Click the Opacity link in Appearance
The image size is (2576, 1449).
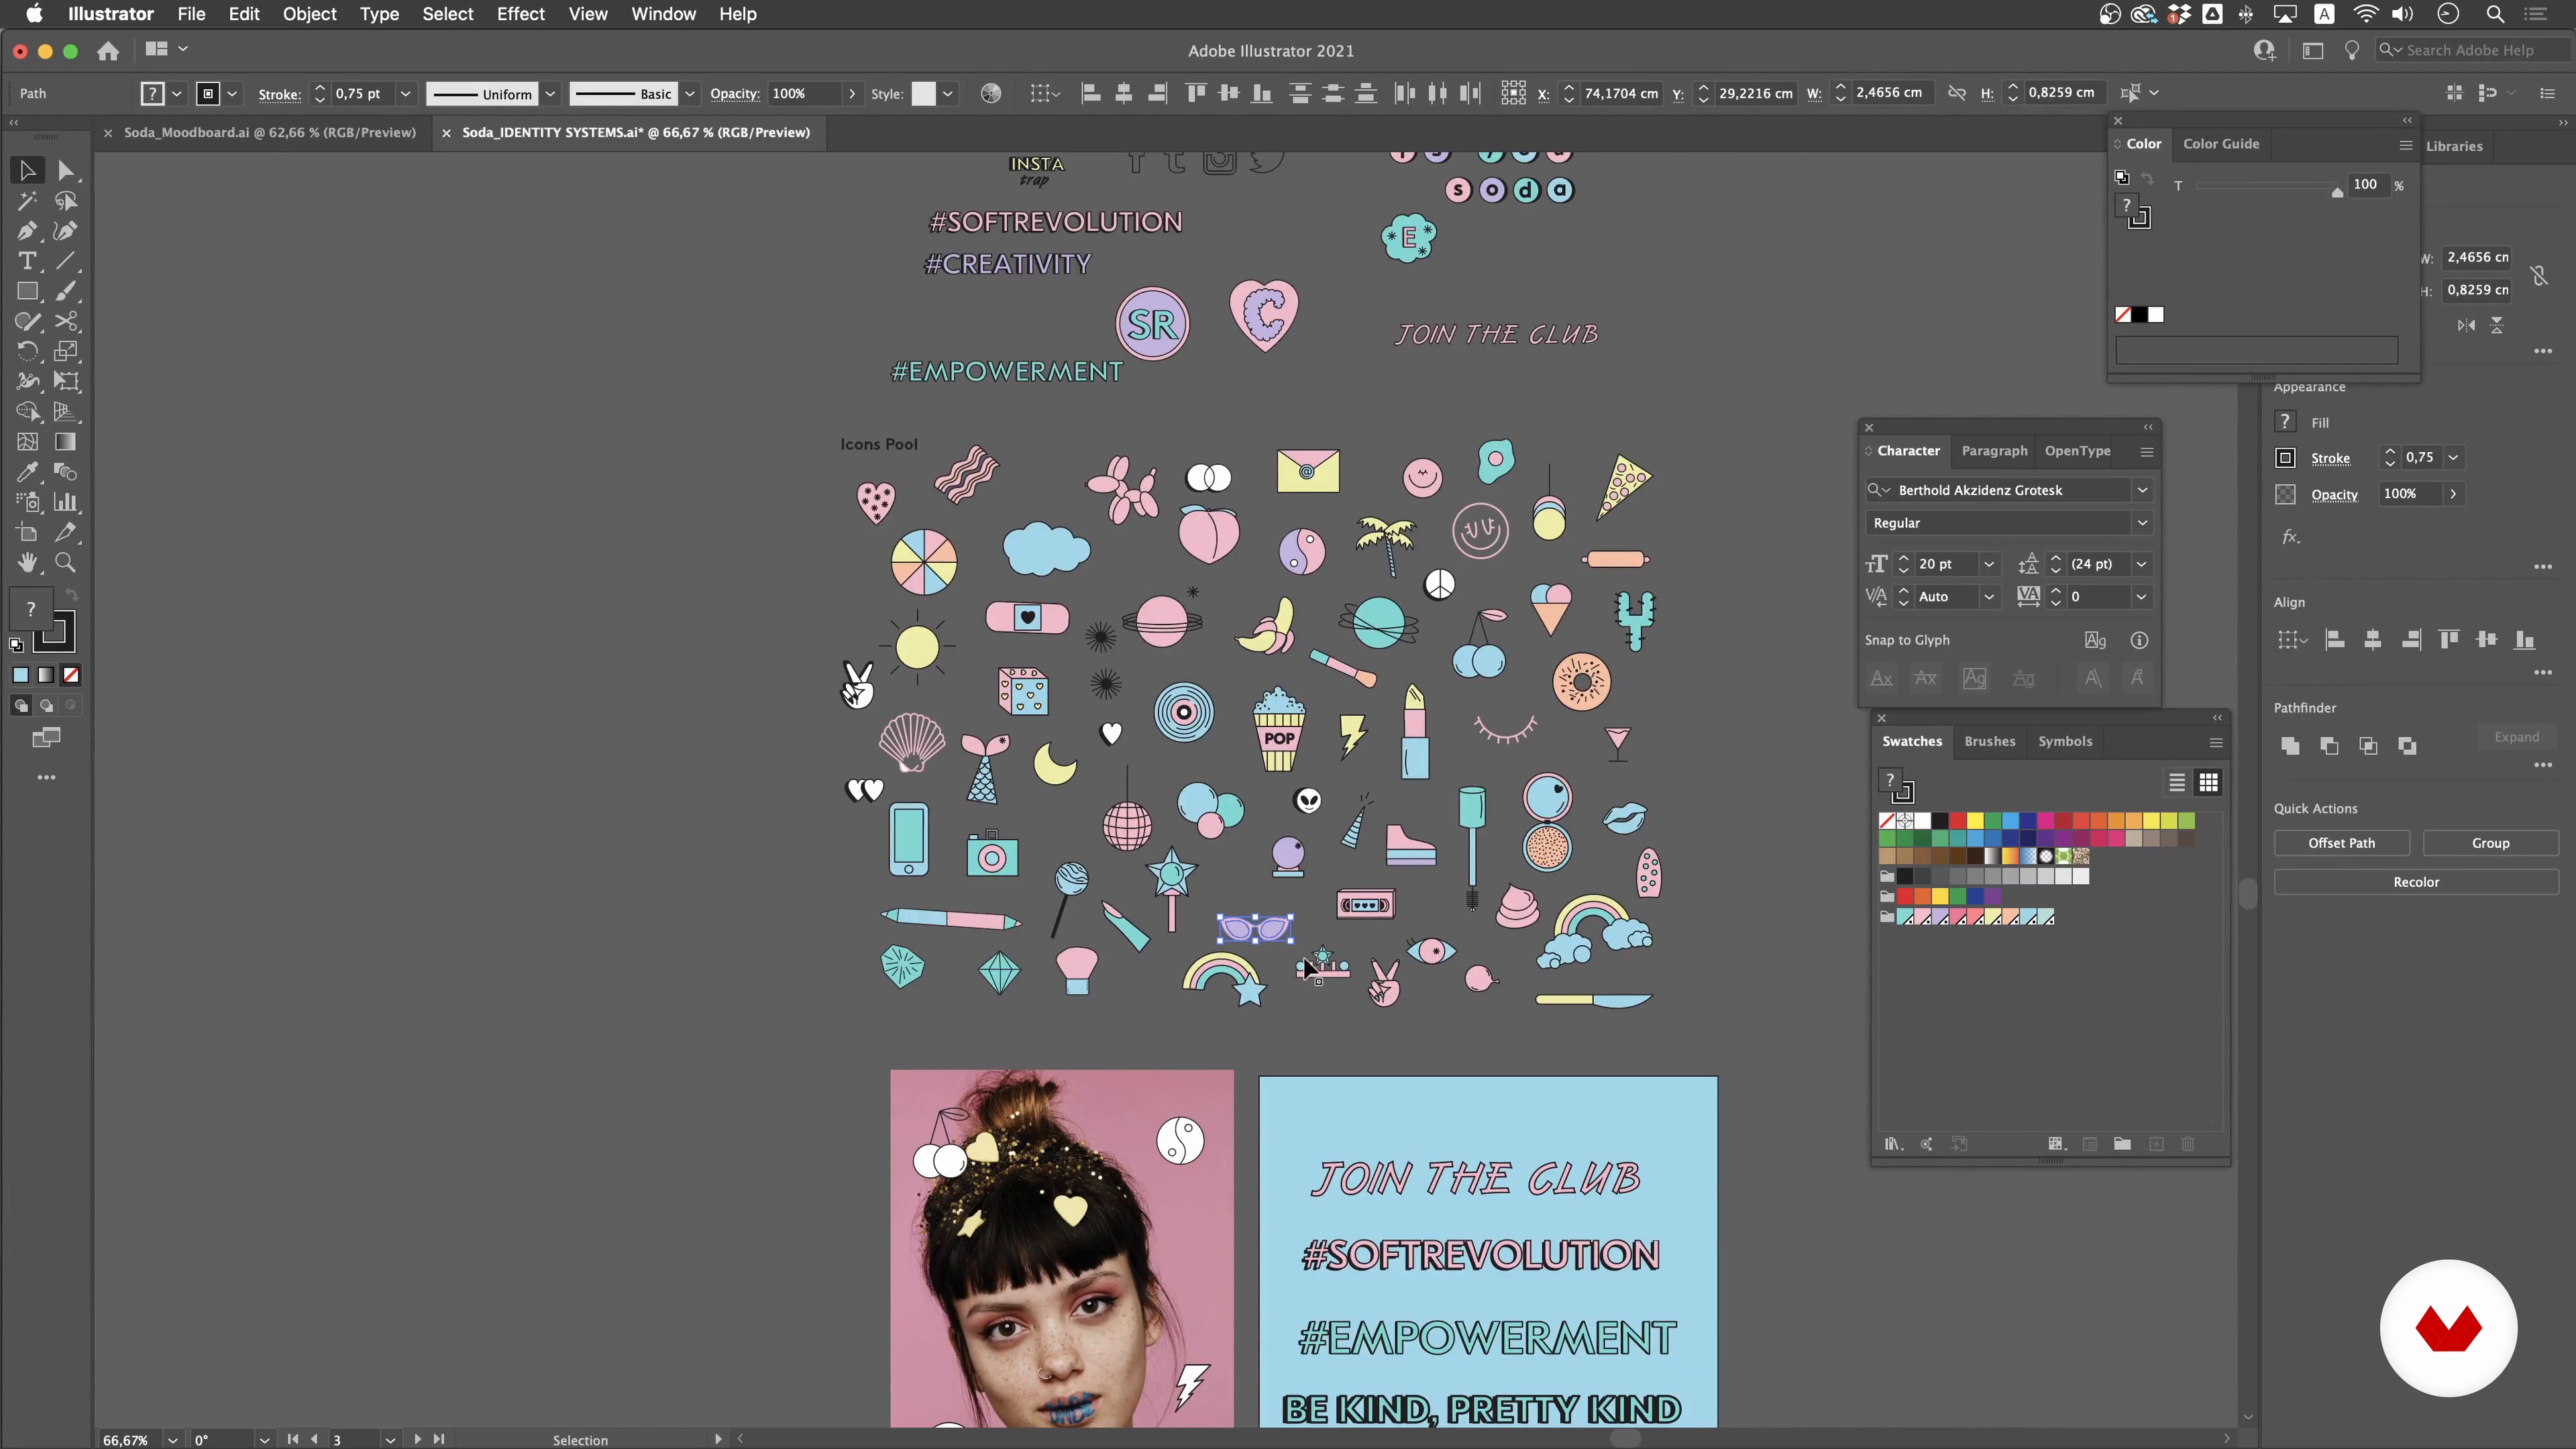point(2334,495)
